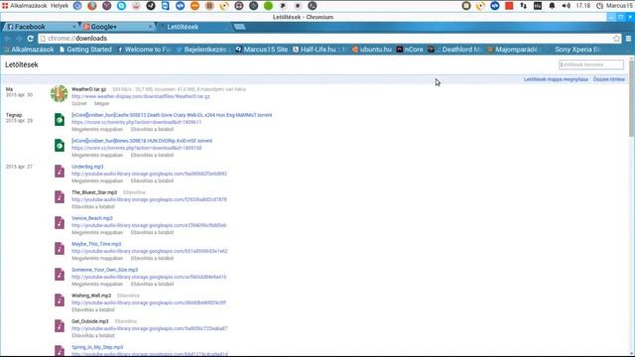The image size is (635, 357).
Task: Open the Marcus15 Site bookmark
Action: pyautogui.click(x=262, y=50)
